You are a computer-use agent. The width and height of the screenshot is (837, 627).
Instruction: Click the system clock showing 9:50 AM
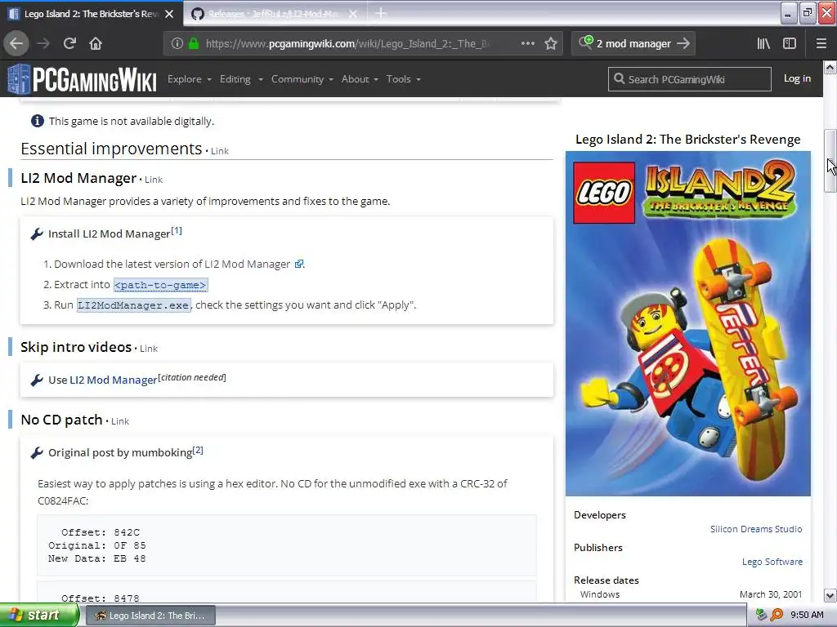807,615
